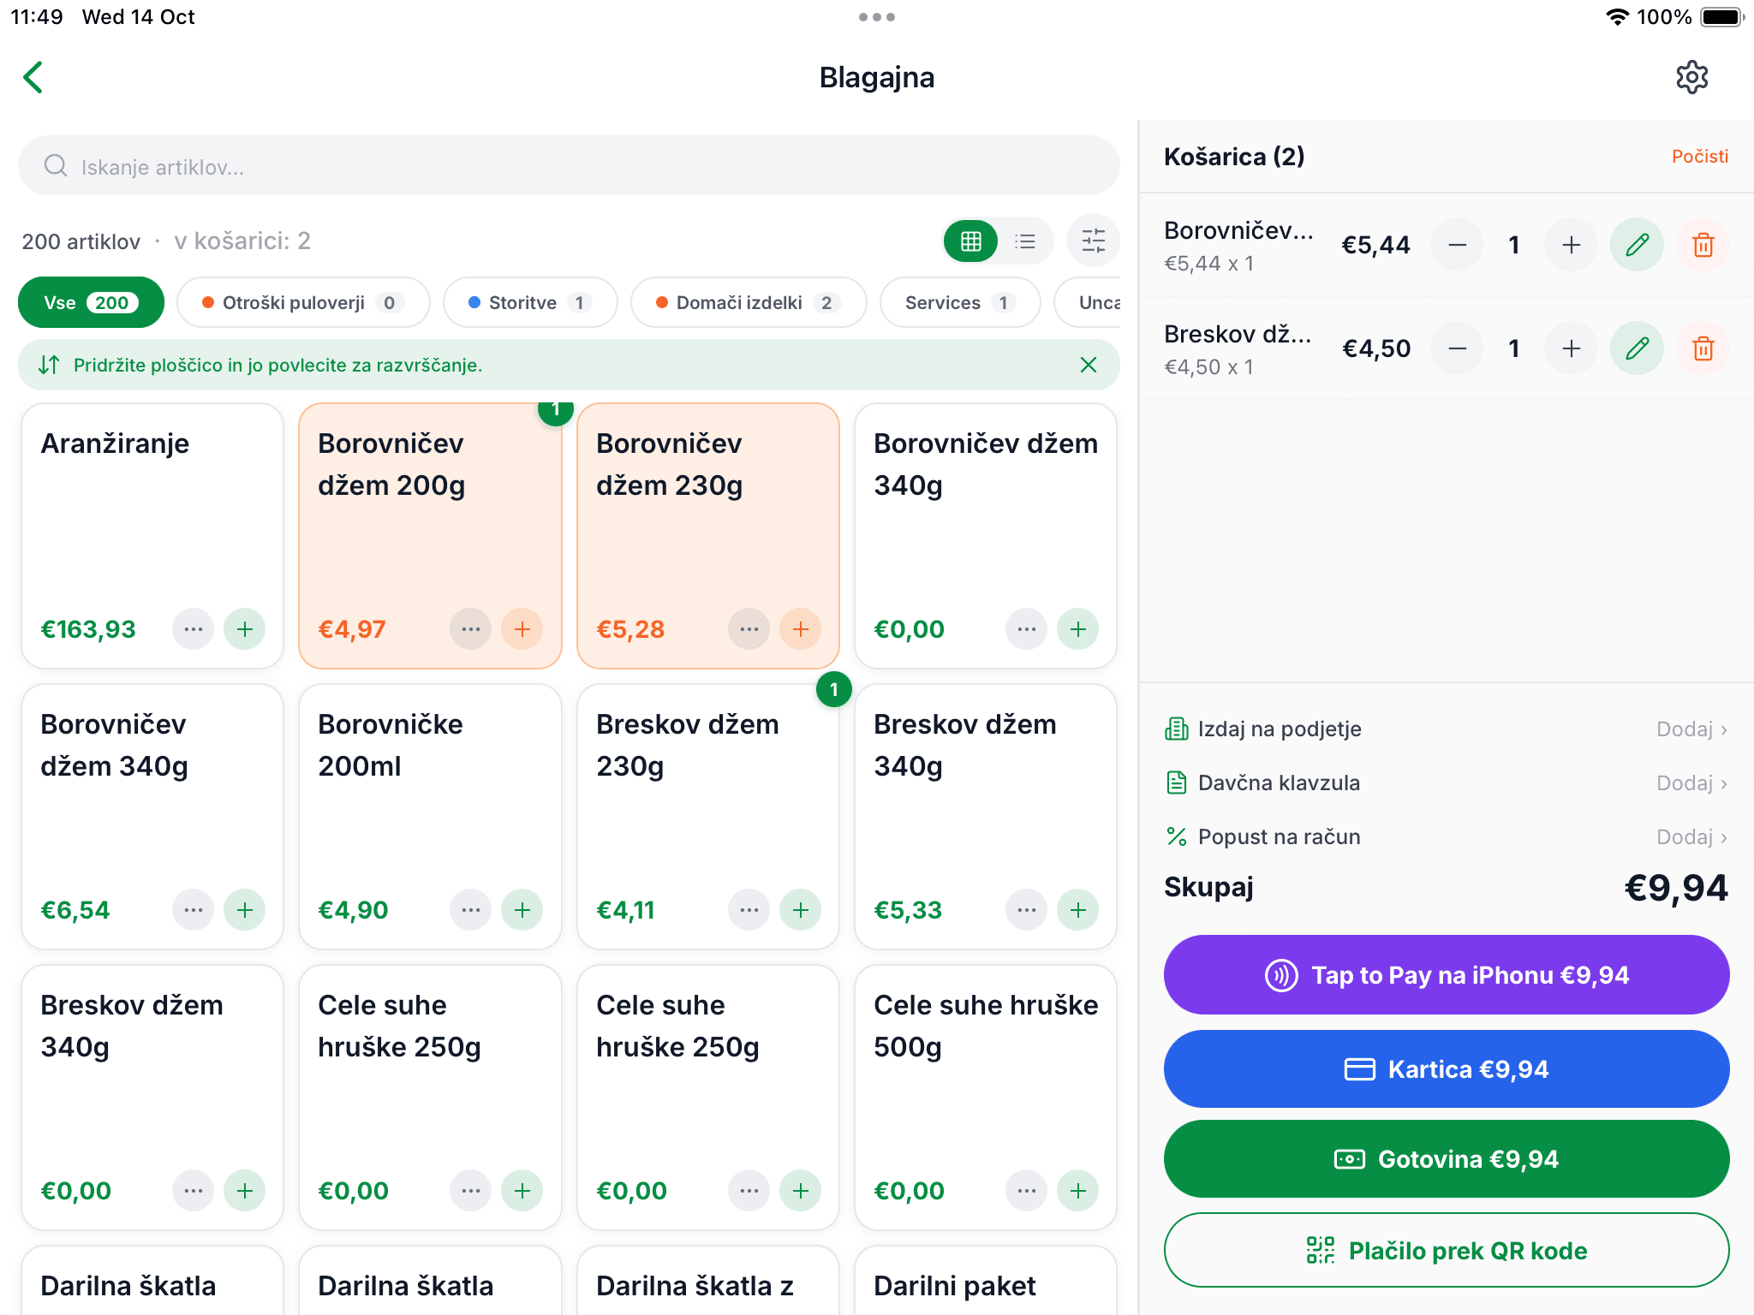Filter by Otroški puloverji category
The height and width of the screenshot is (1315, 1754).
pos(303,303)
